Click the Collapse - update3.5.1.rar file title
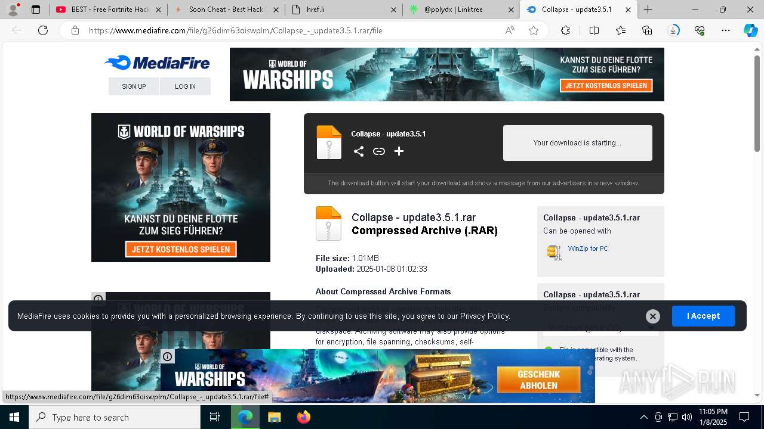This screenshot has height=429, width=764. pyautogui.click(x=414, y=217)
